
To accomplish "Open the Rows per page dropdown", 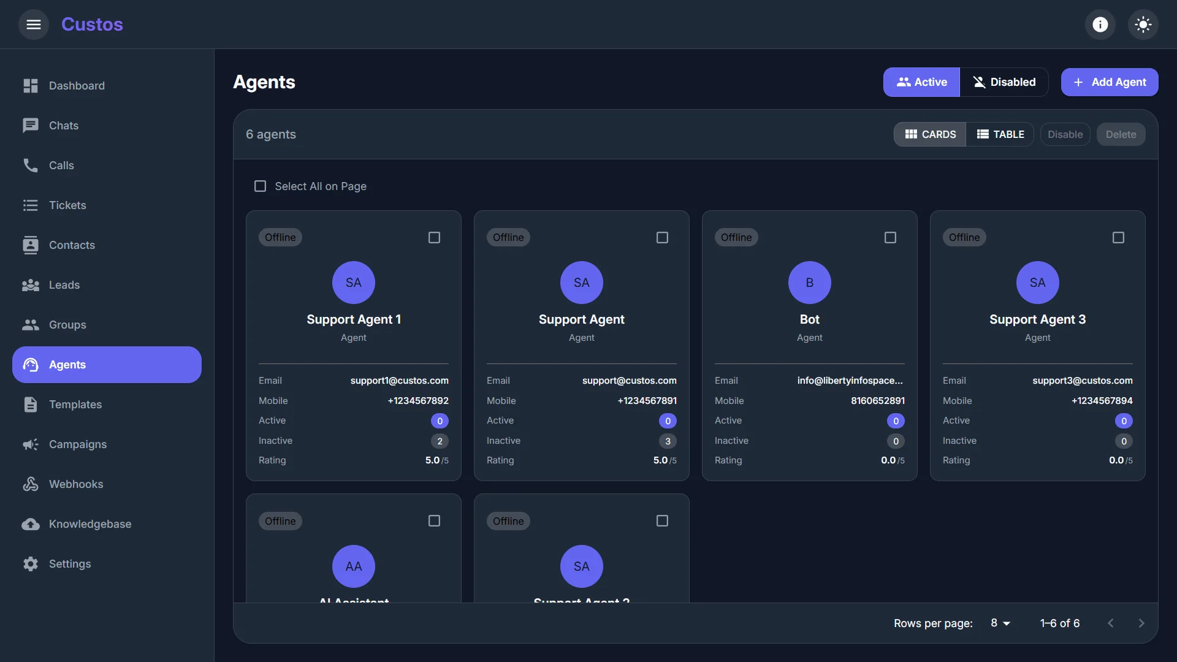I will point(1000,623).
